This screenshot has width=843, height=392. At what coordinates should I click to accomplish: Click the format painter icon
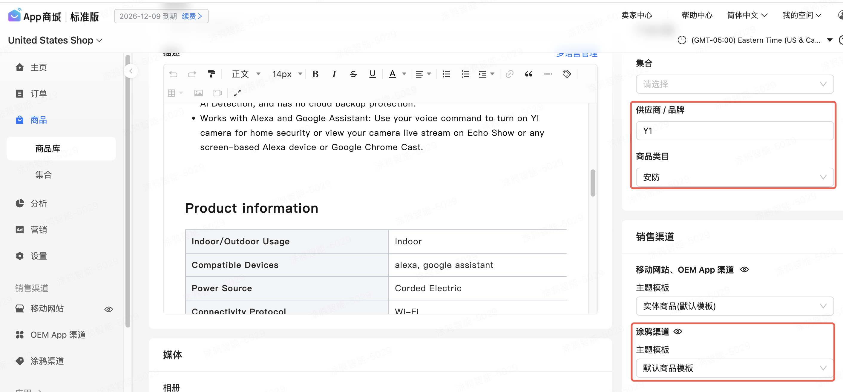click(x=211, y=74)
